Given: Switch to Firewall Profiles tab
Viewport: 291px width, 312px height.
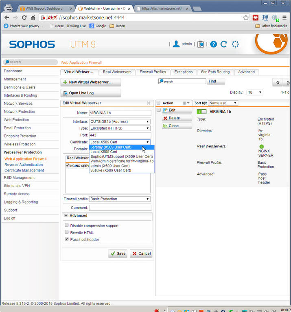Looking at the screenshot, I should click(153, 72).
